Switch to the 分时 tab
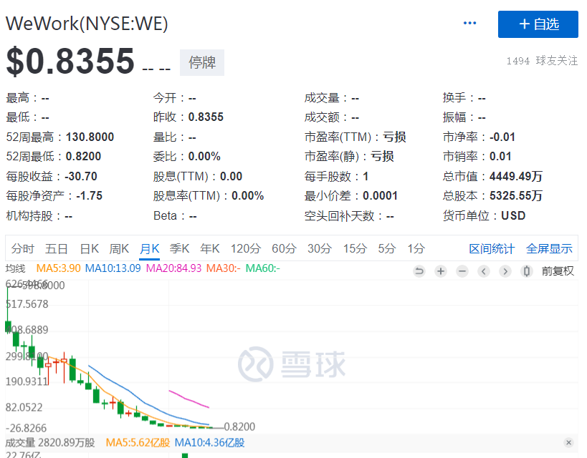Image resolution: width=587 pixels, height=458 pixels. coord(23,248)
